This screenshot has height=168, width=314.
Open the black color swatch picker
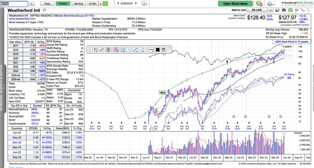[x=158, y=49]
